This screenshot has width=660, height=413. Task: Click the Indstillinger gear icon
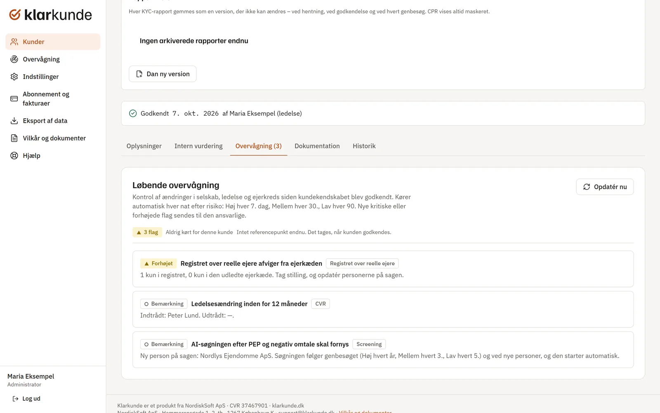click(14, 77)
